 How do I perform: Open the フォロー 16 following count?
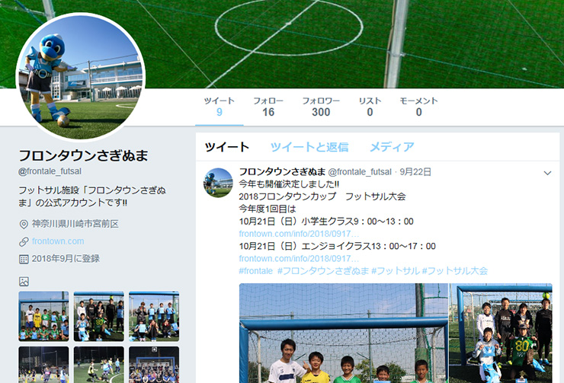click(268, 107)
